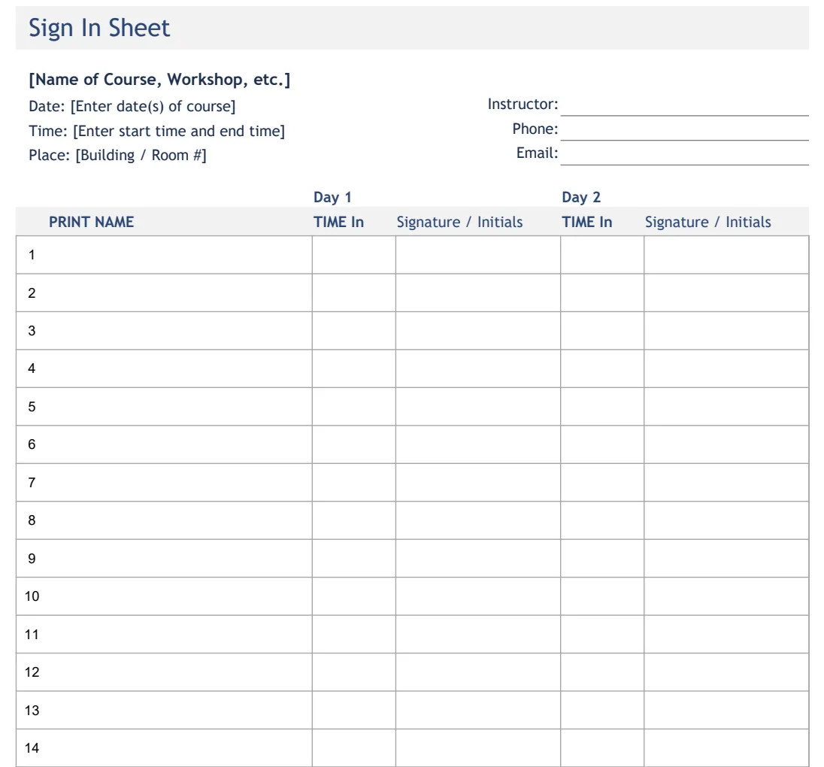This screenshot has height=767, width=824.
Task: Select the print name cell in row 12
Action: 164,672
